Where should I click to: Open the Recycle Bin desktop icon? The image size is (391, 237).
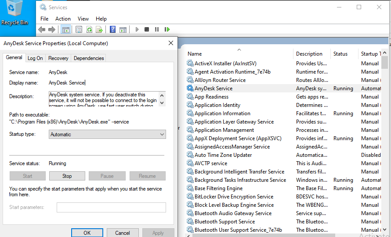tap(14, 12)
